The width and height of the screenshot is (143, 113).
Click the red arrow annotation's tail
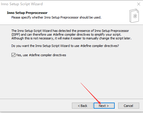coord(81,83)
